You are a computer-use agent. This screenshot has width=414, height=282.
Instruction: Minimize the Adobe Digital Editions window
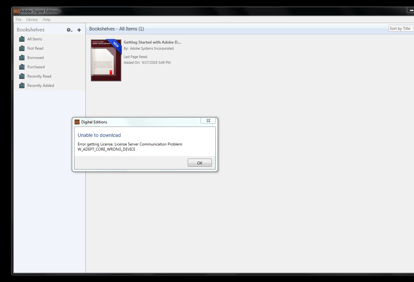pyautogui.click(x=411, y=11)
